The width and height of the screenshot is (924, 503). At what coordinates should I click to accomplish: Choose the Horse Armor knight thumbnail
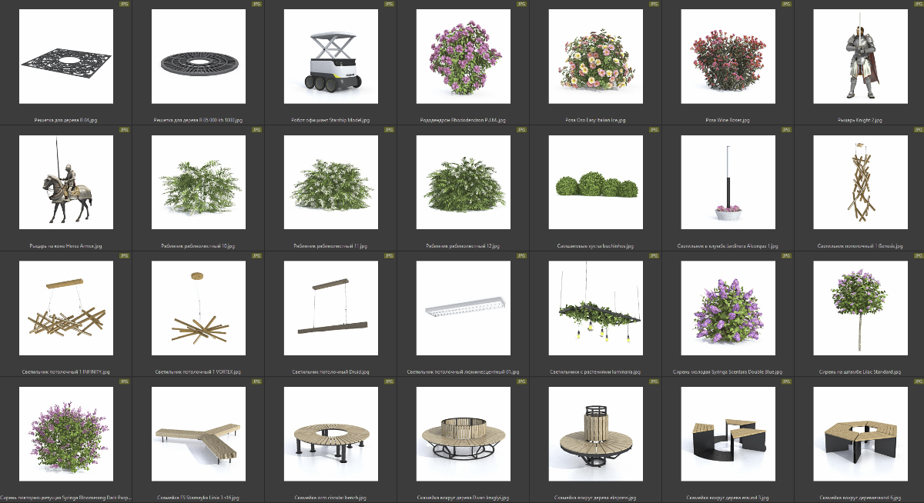(x=65, y=182)
